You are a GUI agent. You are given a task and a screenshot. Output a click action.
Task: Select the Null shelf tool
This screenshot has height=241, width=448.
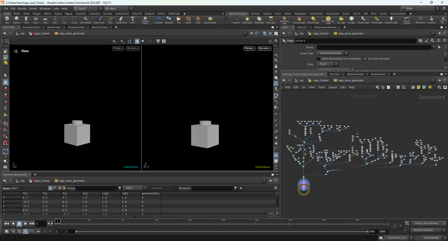(55, 20)
